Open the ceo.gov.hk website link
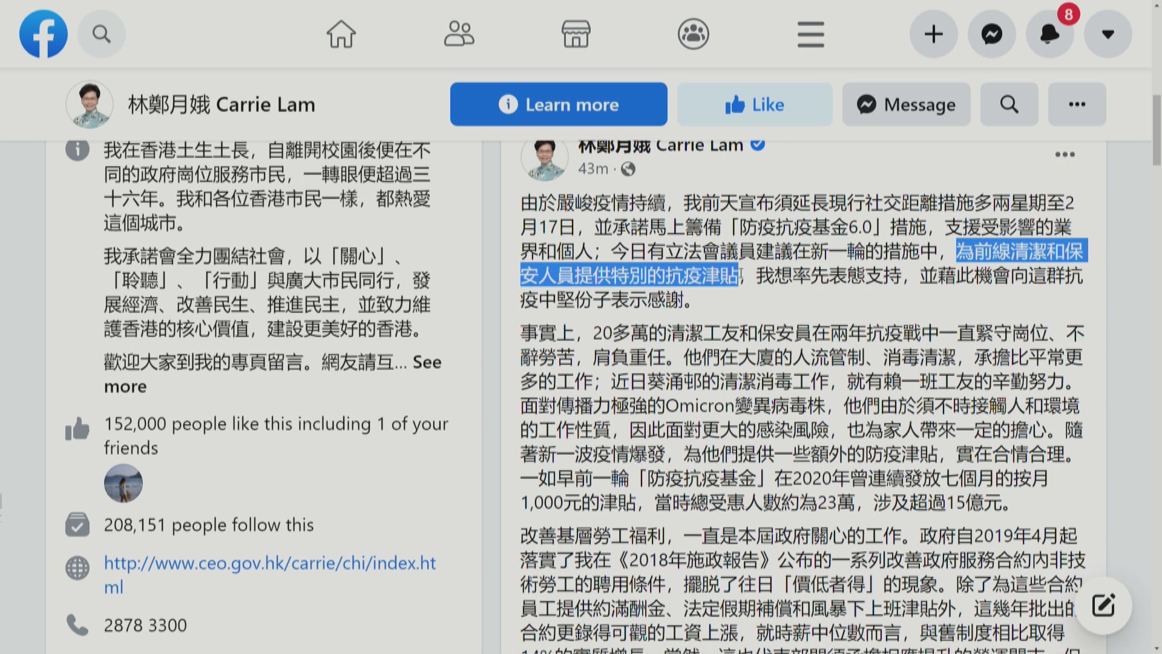The width and height of the screenshot is (1162, 654). point(269,563)
